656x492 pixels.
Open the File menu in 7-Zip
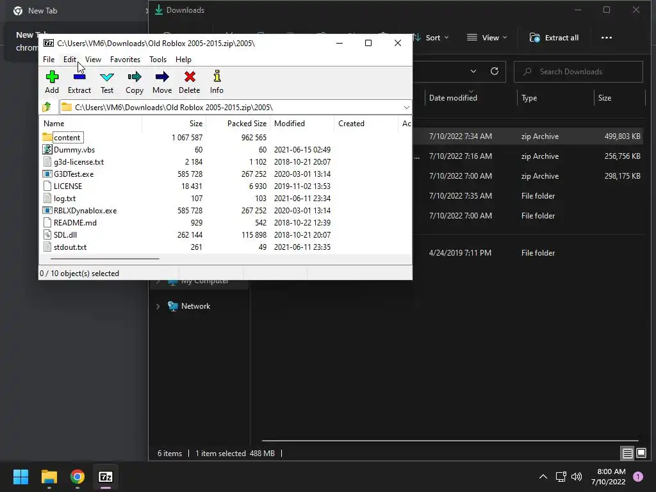(x=49, y=60)
